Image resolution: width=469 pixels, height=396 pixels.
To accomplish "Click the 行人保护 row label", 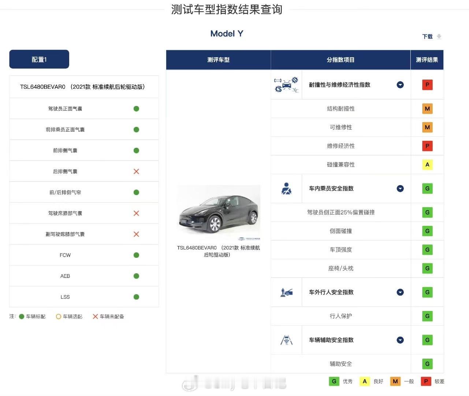I will 341,316.
